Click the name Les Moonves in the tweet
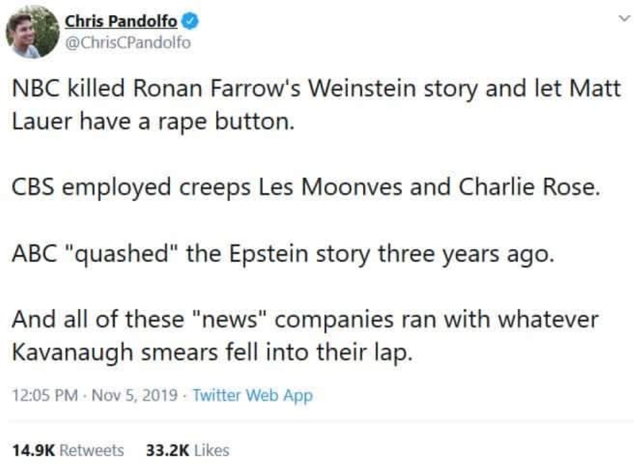The image size is (642, 471). click(x=330, y=187)
